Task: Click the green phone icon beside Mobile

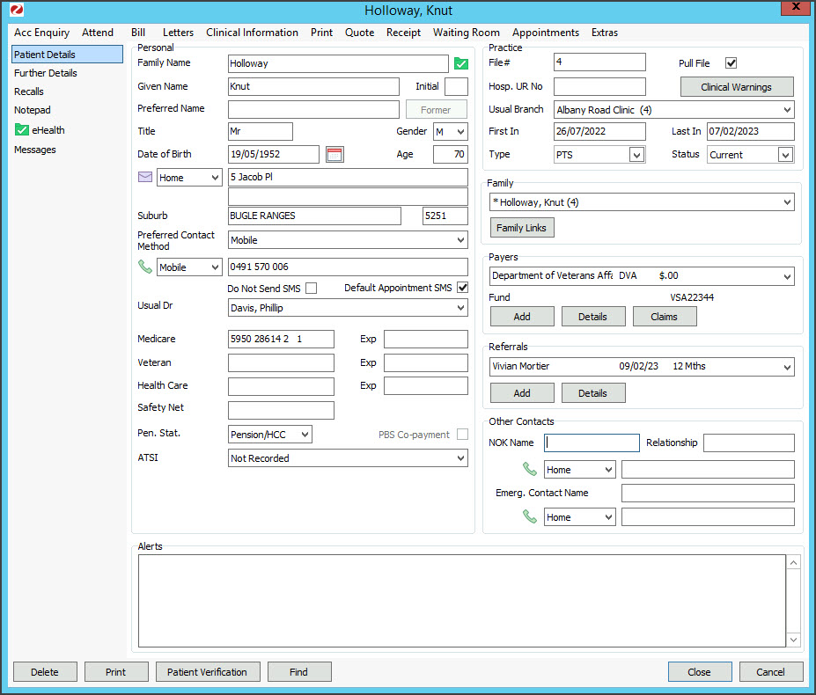Action: tap(145, 267)
